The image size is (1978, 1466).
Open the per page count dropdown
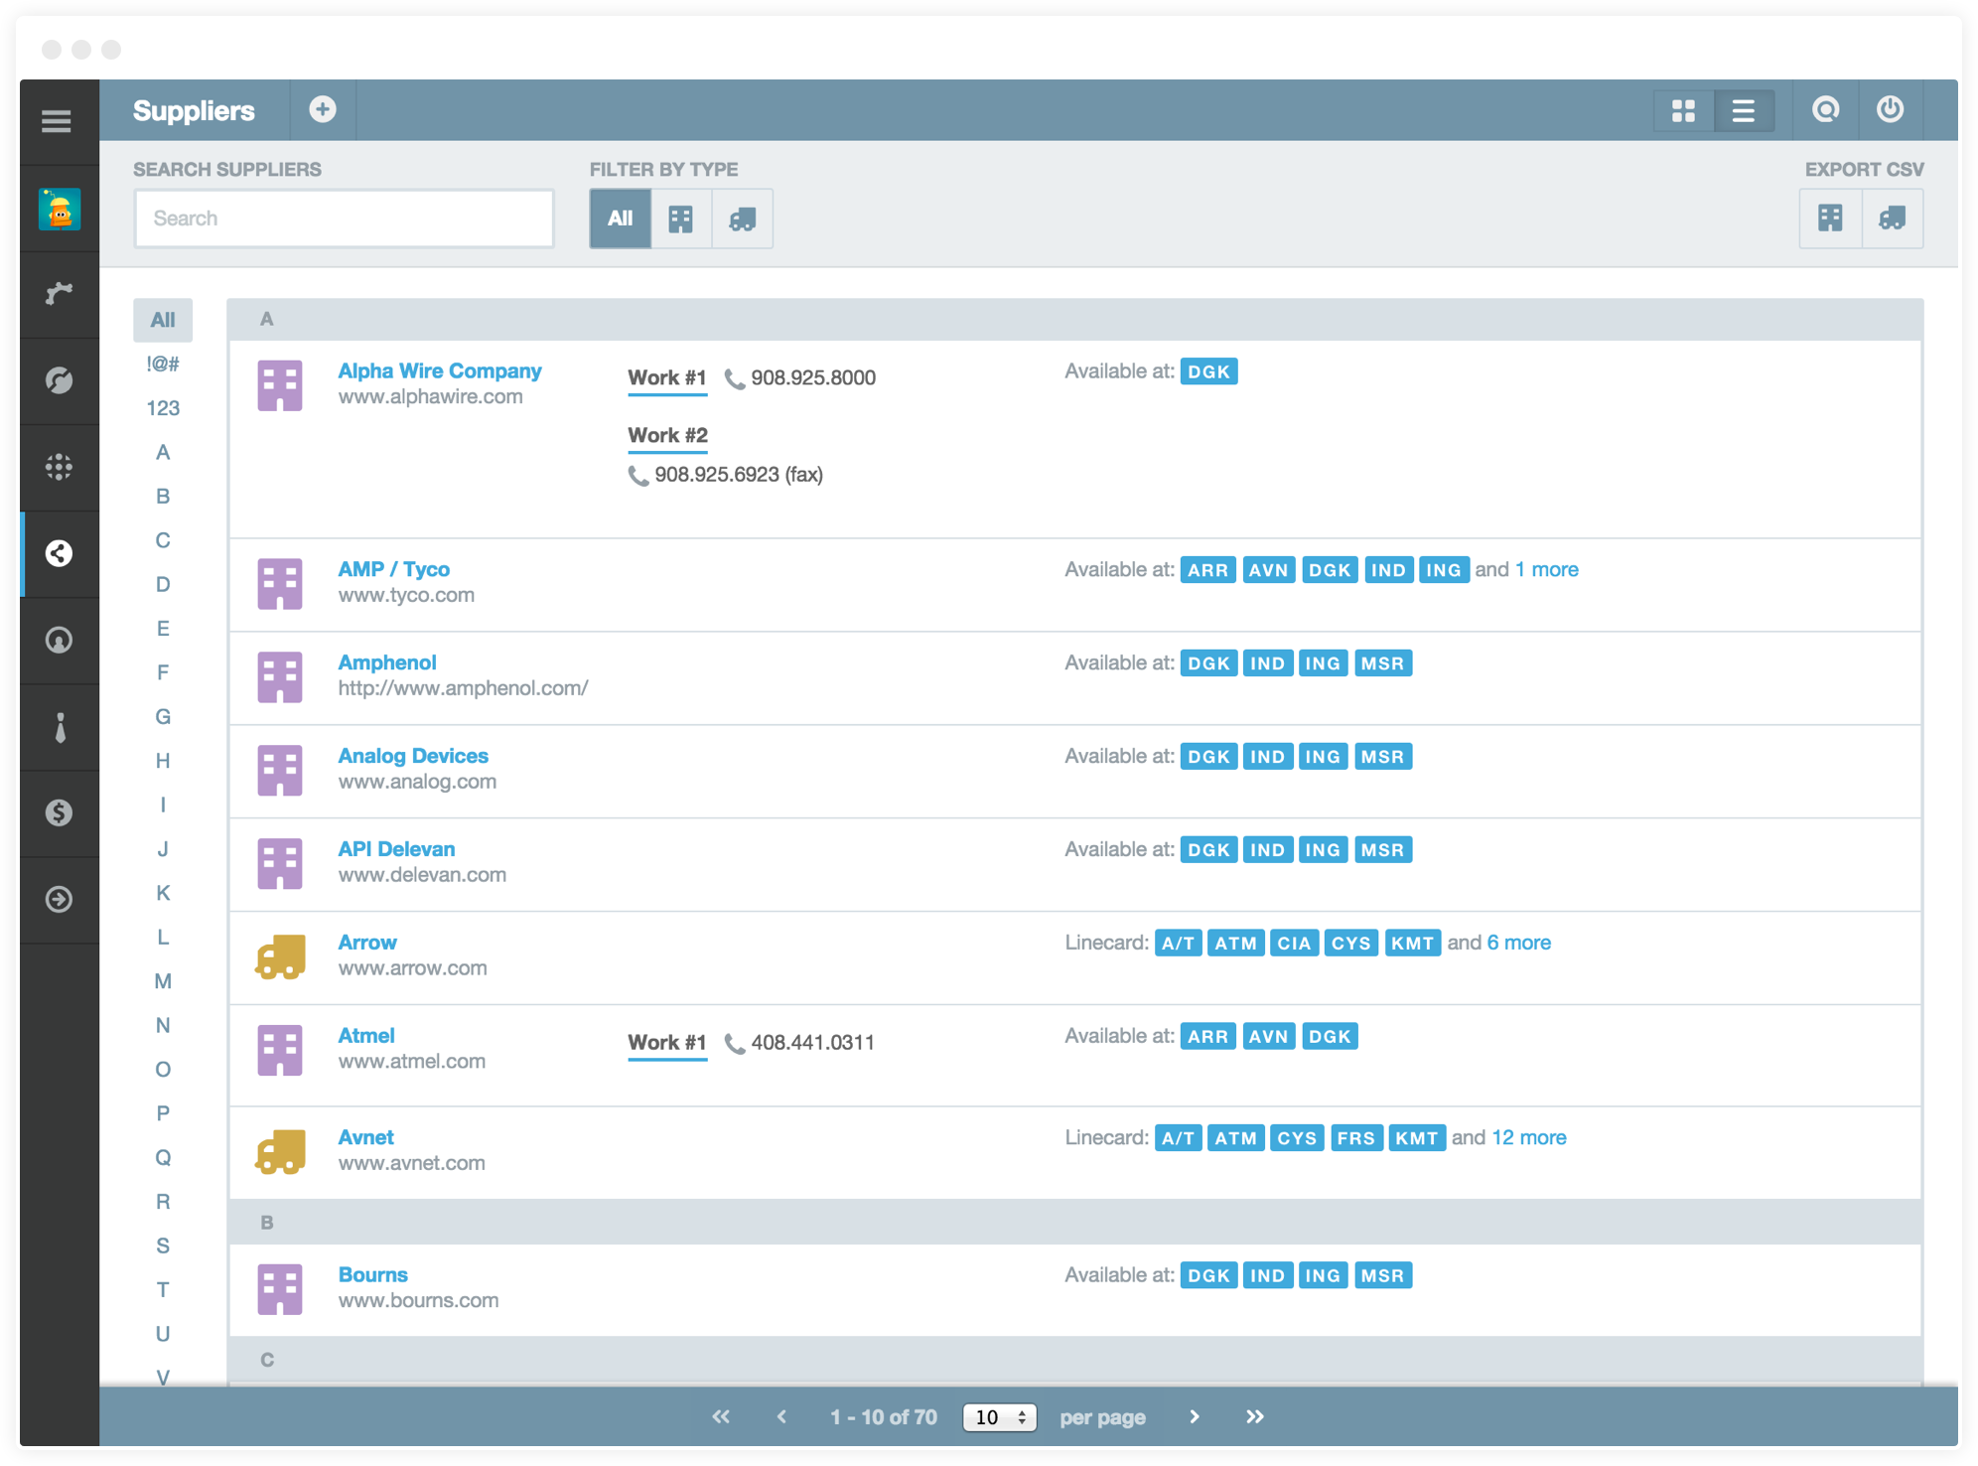point(999,1417)
